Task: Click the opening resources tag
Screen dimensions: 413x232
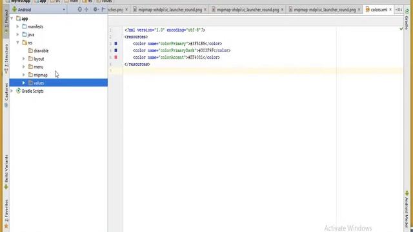Action: point(136,37)
